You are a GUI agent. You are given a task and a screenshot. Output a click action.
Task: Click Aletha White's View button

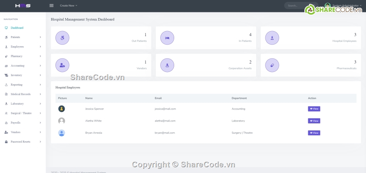pyautogui.click(x=314, y=121)
